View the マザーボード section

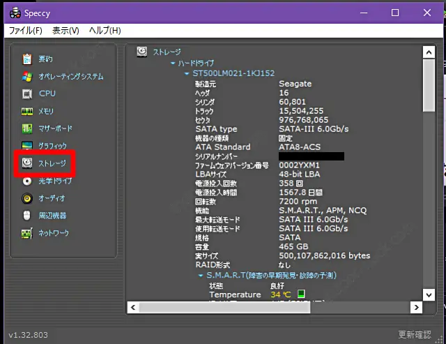pos(56,128)
